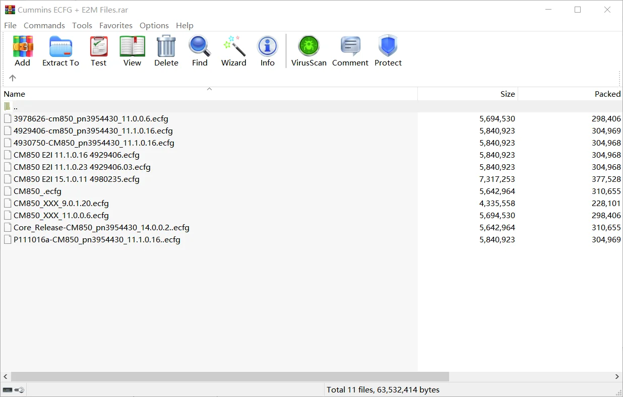The image size is (623, 397).
Task: Open the Help menu
Action: pos(184,25)
